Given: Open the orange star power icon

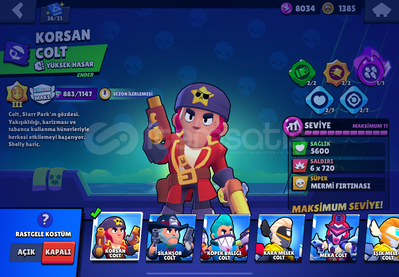Looking at the screenshot, I should click(x=337, y=73).
